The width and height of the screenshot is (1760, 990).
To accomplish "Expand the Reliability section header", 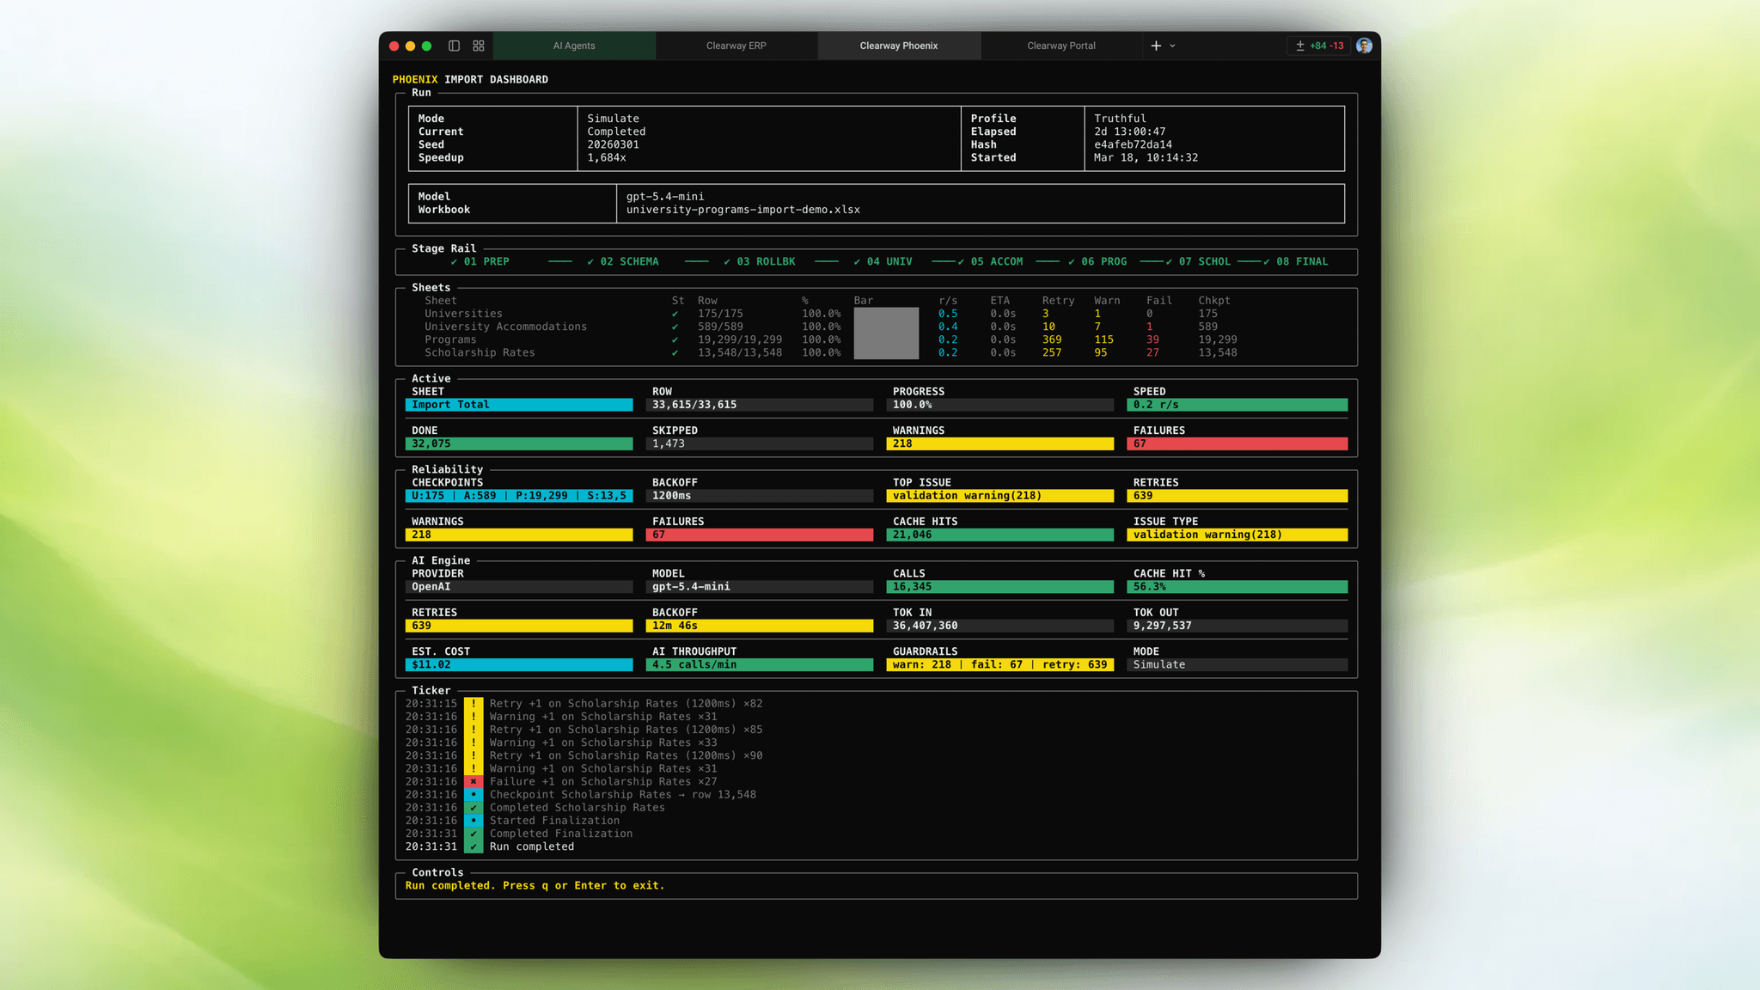I will tap(448, 469).
